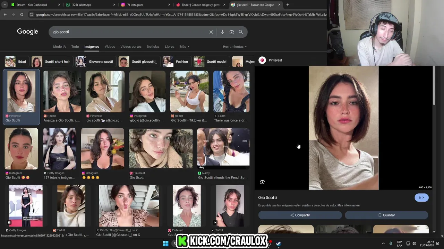Open the ESP LAA language indicator

coord(400,243)
